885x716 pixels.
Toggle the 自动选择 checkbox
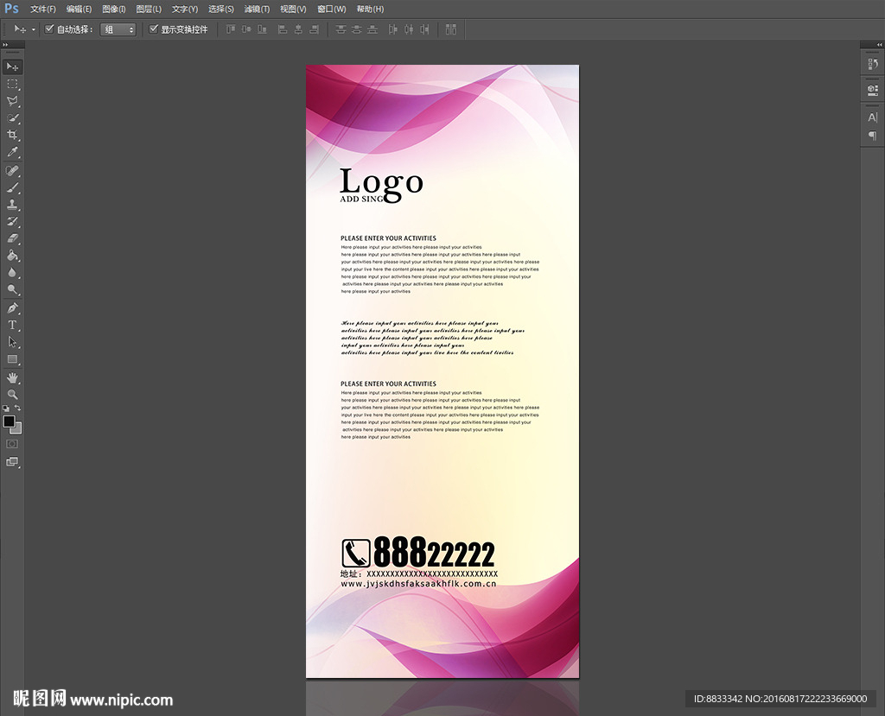point(49,29)
